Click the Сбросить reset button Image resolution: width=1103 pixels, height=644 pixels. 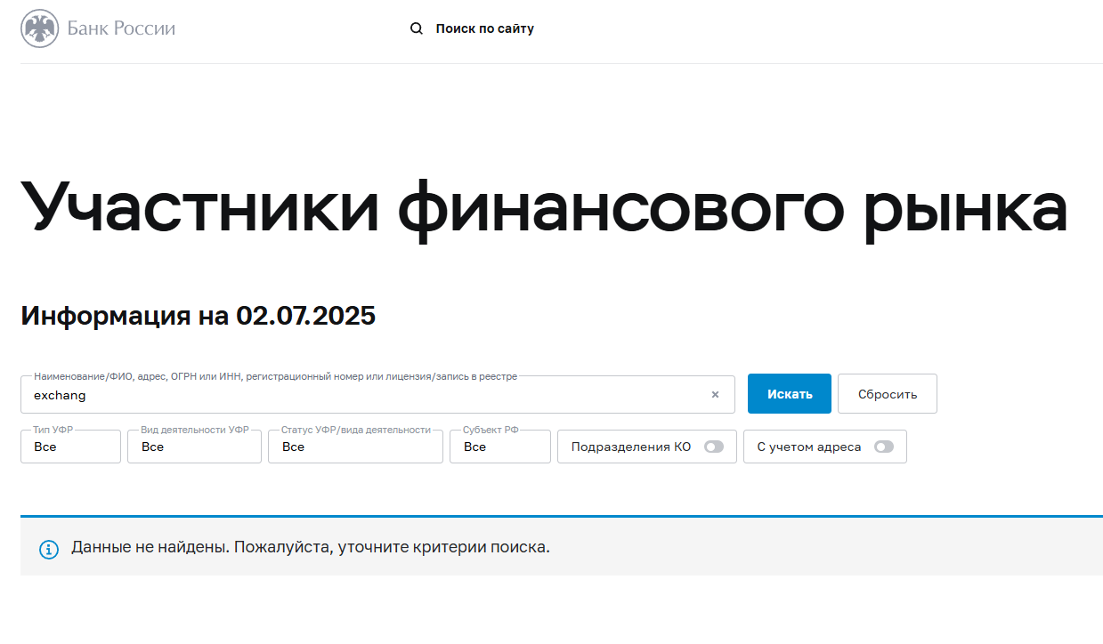[888, 394]
